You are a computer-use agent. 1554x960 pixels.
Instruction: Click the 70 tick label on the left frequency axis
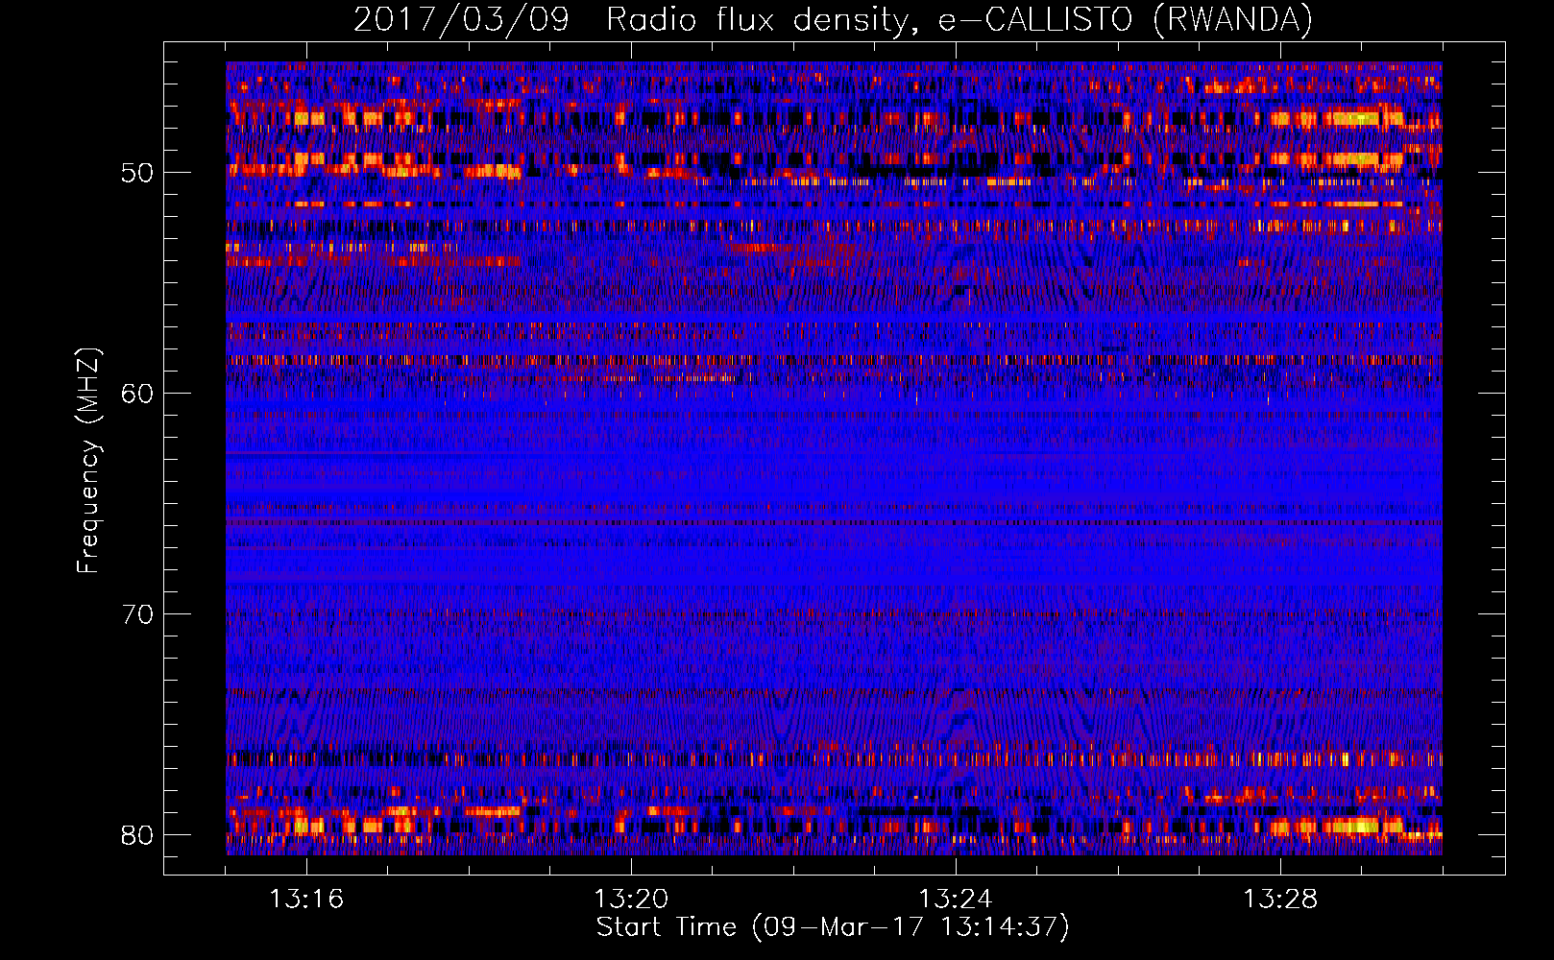136,614
